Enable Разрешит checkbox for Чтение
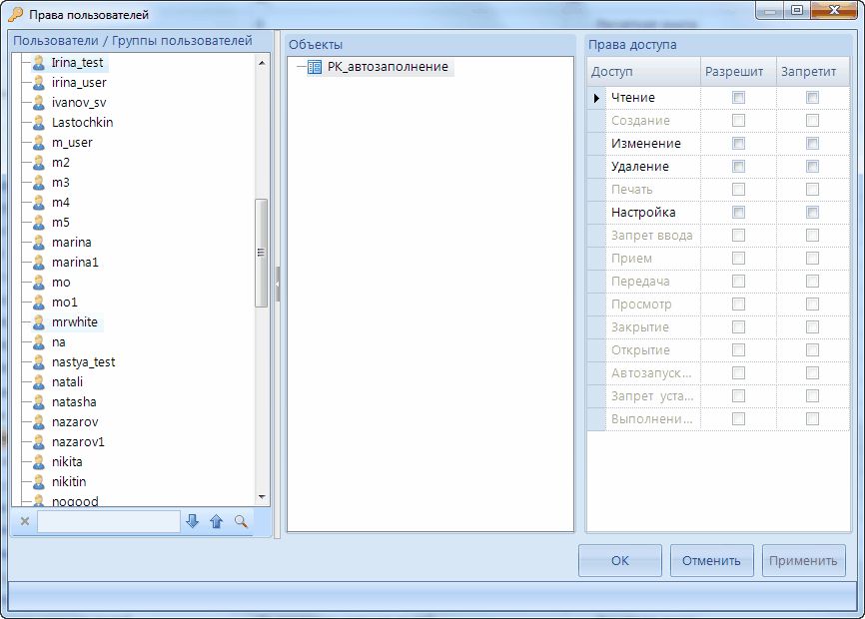Image resolution: width=865 pixels, height=619 pixels. (x=738, y=98)
